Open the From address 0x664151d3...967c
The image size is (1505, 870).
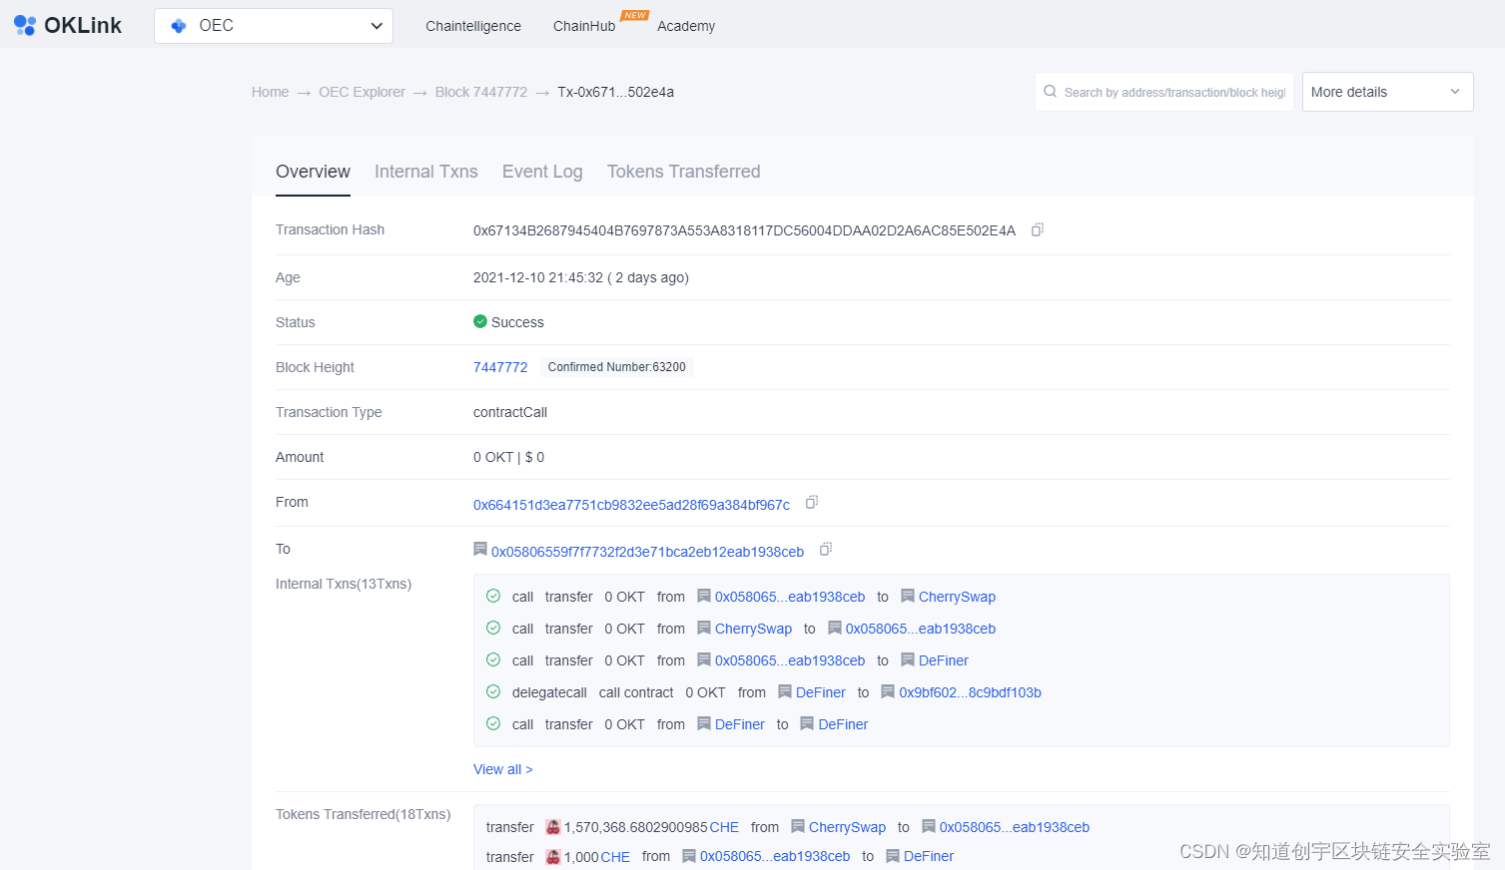tap(631, 505)
